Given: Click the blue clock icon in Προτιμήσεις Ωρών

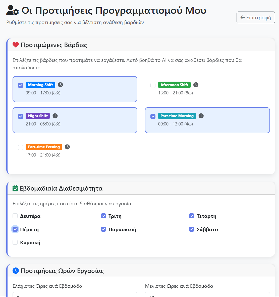Looking at the screenshot, I should (16, 271).
